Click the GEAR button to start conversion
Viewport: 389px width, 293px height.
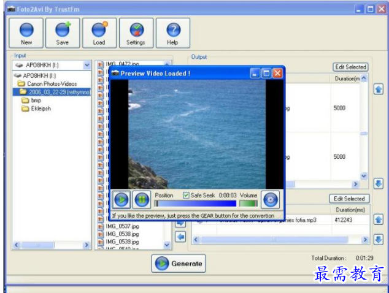pos(270,200)
